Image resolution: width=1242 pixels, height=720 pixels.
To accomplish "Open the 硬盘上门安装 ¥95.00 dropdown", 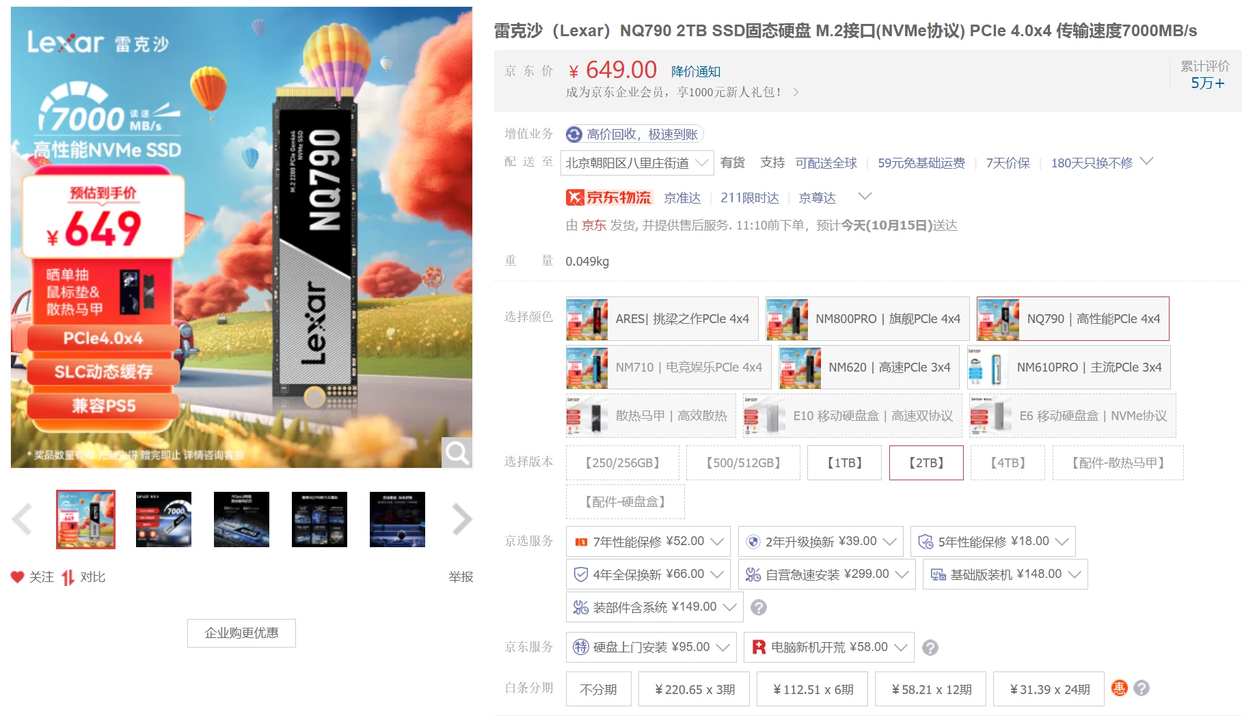I will 651,647.
